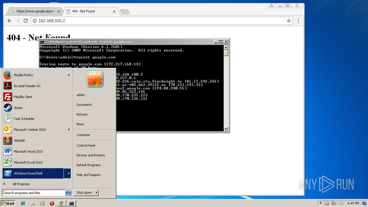The image size is (368, 207).
Task: Go forward in Chrome
Action: coord(18,21)
